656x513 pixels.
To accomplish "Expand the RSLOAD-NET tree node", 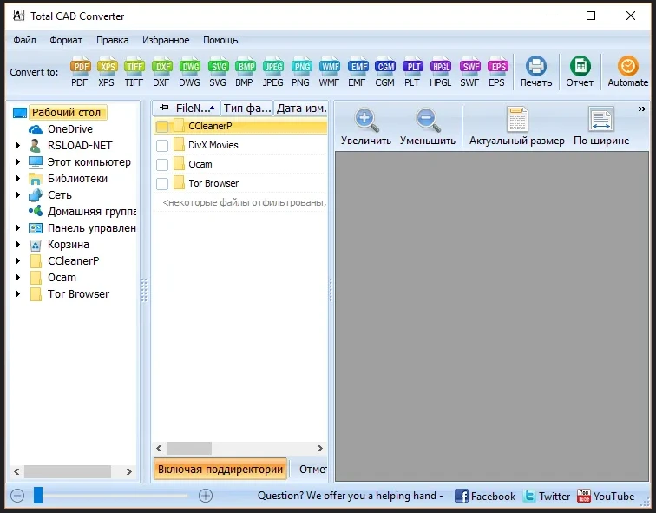I will pos(17,146).
